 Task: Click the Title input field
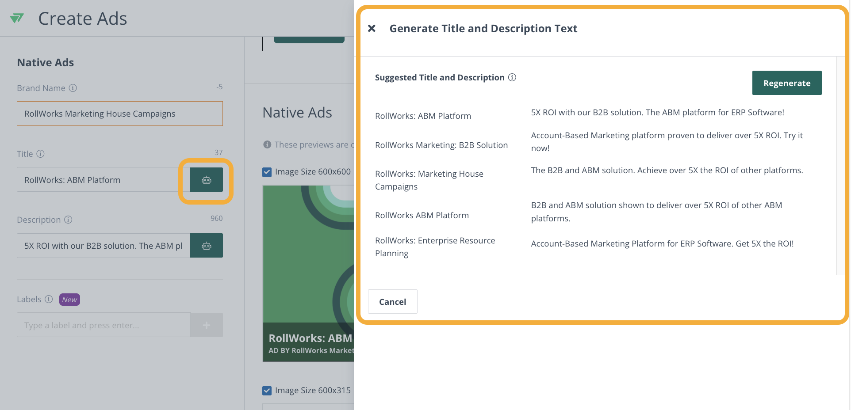click(x=103, y=180)
